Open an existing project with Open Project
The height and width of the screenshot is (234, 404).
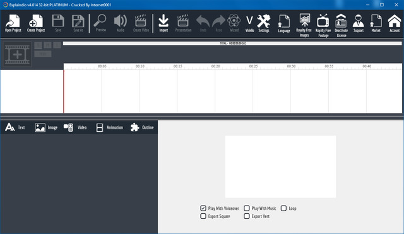(x=13, y=23)
